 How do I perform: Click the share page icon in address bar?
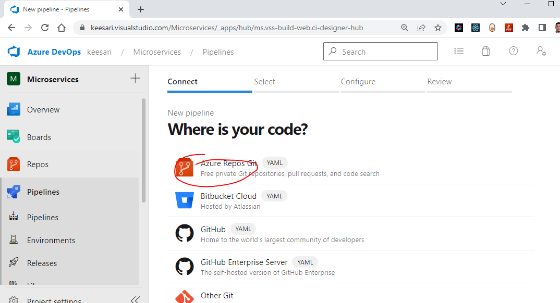[421, 28]
